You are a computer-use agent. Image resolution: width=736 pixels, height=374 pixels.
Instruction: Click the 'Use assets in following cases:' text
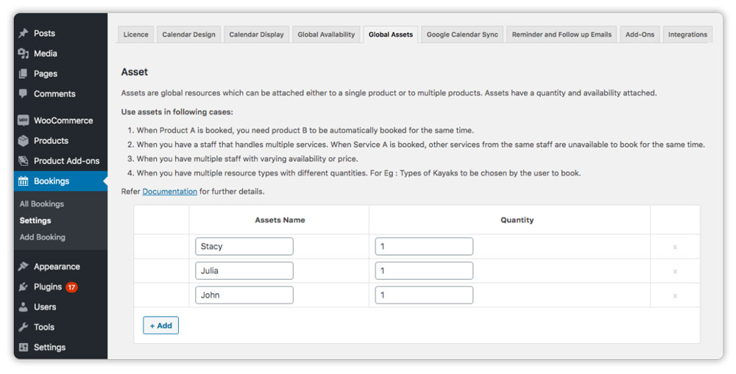[177, 112]
